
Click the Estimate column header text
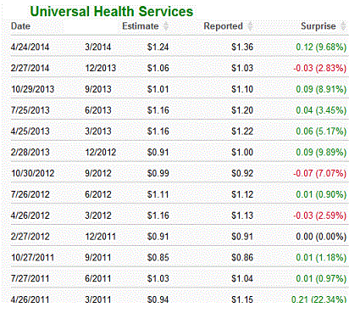point(141,26)
